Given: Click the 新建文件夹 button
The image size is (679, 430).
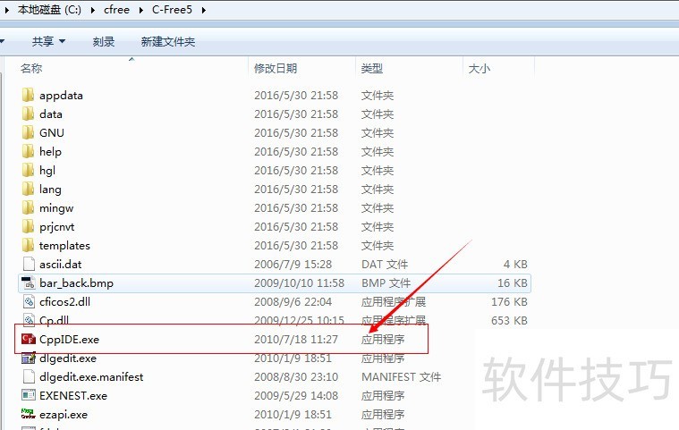Looking at the screenshot, I should [x=168, y=41].
